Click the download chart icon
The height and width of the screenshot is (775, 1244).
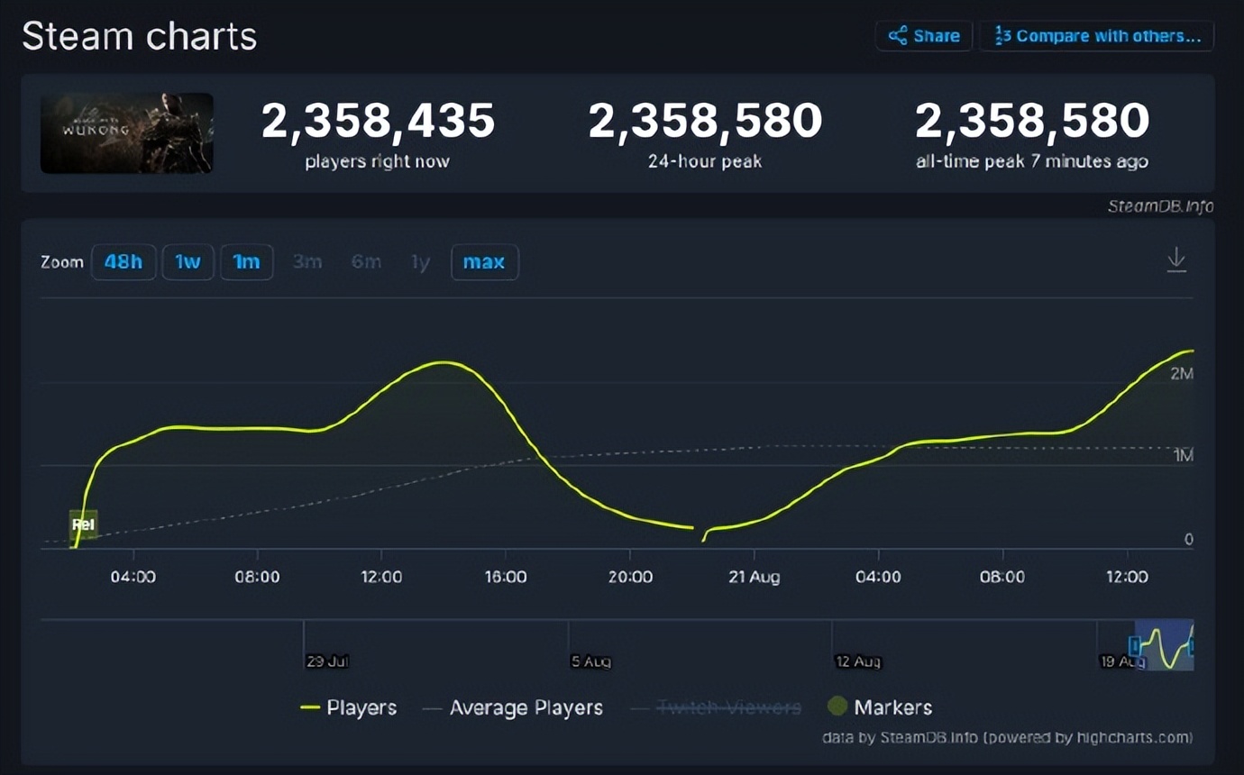[1176, 260]
